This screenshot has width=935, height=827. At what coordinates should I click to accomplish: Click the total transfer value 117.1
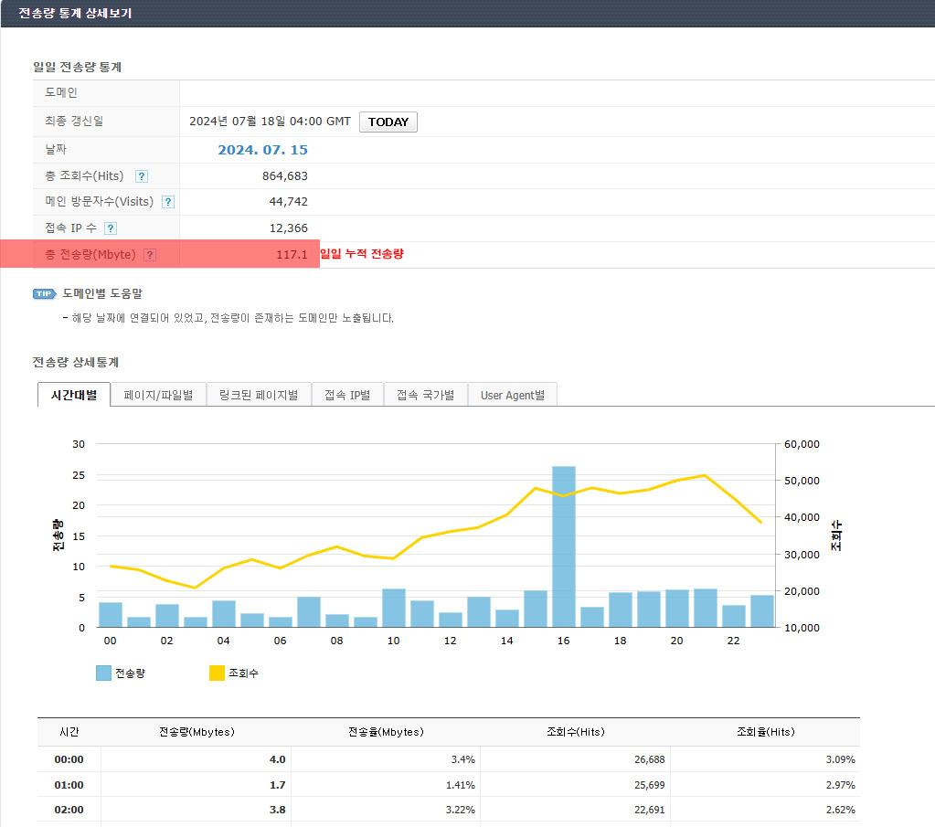click(292, 255)
